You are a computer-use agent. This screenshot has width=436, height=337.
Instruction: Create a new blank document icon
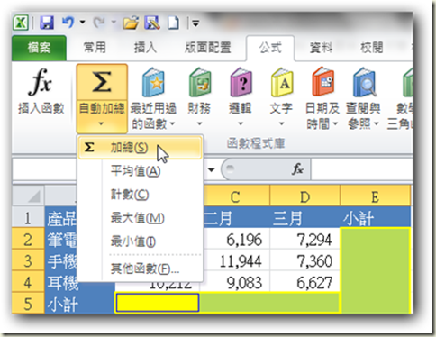(x=173, y=23)
